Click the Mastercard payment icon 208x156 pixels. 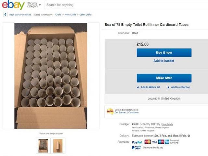tap(148, 142)
